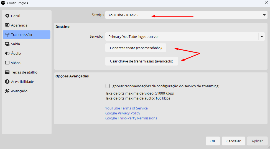Click the Cancelar button
This screenshot has height=149, width=270.
coord(233,141)
